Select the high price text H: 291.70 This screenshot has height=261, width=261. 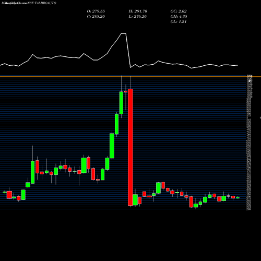point(138,11)
